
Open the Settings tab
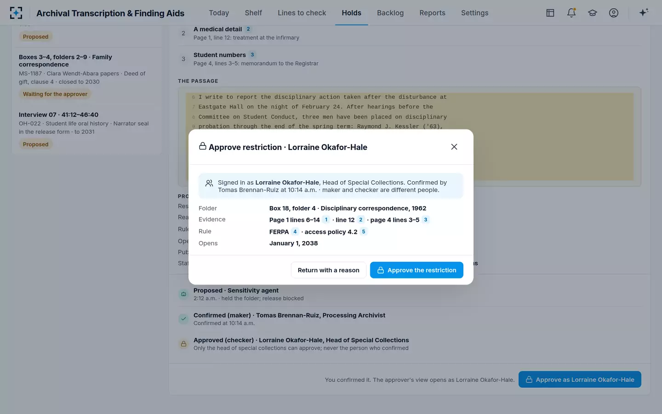[475, 13]
